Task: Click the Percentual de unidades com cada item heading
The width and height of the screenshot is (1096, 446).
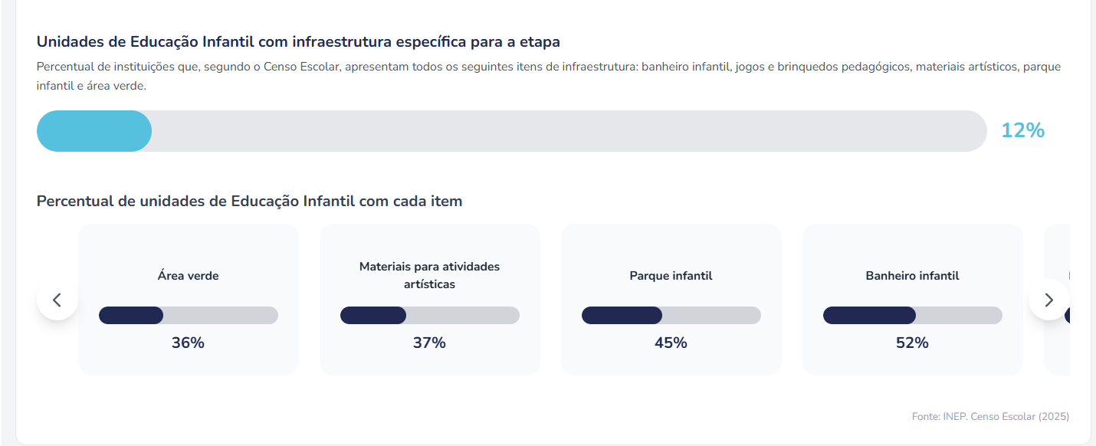Action: 249,202
